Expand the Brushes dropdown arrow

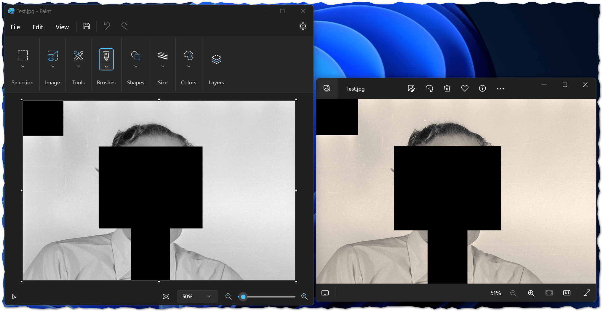tap(106, 66)
